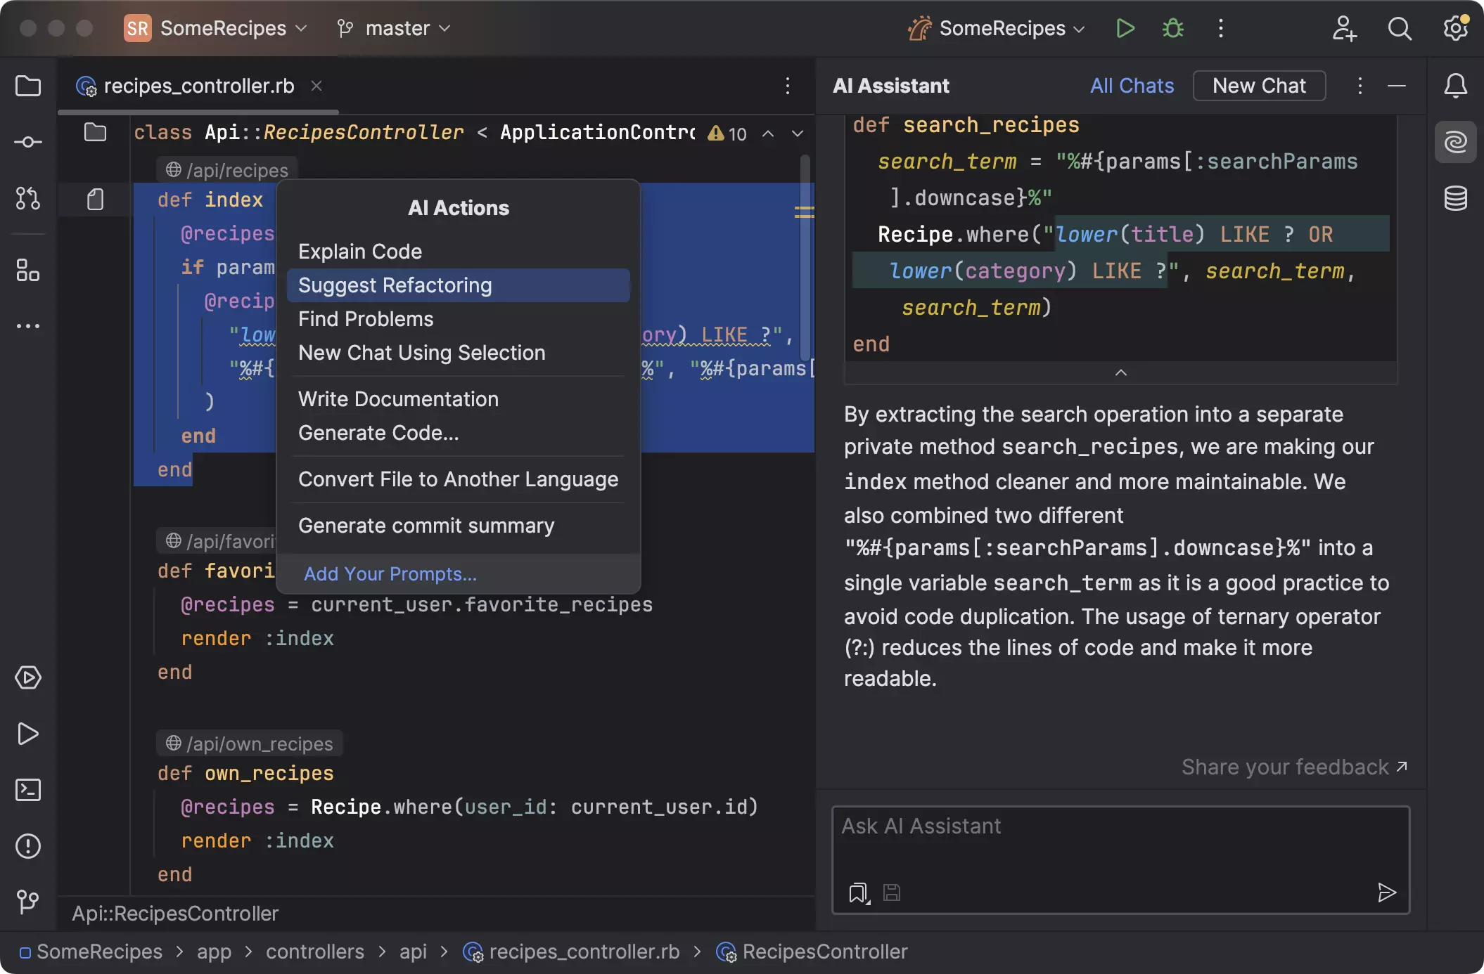Choose Write Documentation menu entry
1484x974 pixels.
(x=398, y=399)
